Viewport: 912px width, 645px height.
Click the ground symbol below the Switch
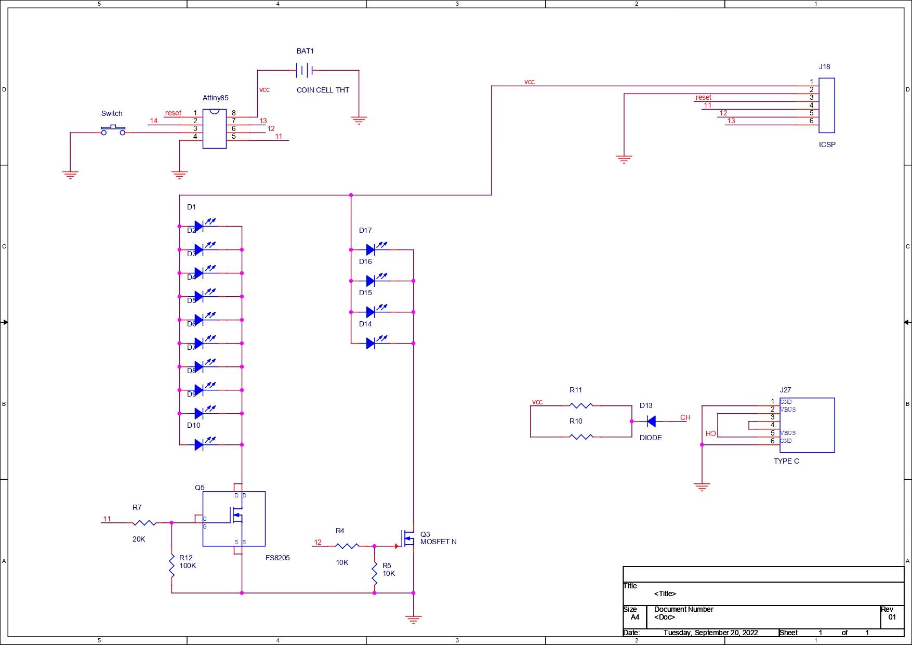click(70, 175)
